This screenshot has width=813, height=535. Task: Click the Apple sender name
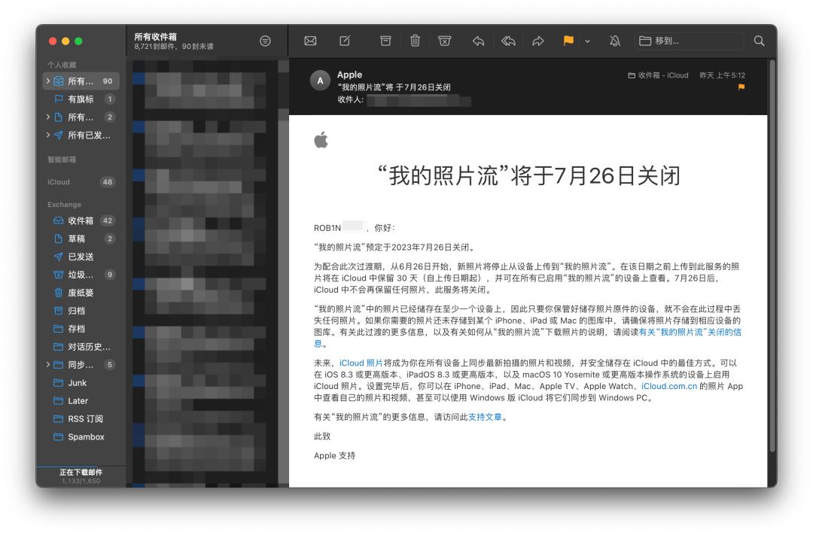point(349,74)
